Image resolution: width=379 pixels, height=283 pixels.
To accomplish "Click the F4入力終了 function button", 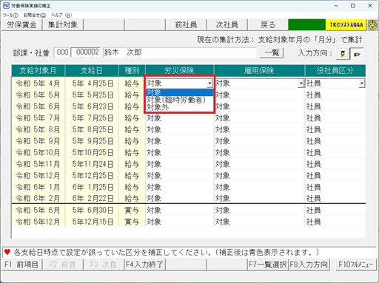I will [x=144, y=265].
